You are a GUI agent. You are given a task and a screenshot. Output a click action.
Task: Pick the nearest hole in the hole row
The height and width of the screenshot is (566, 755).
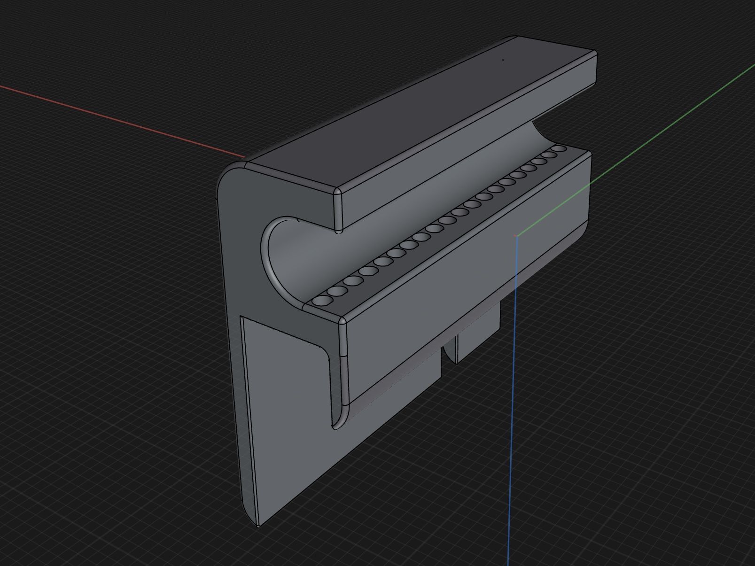(321, 301)
